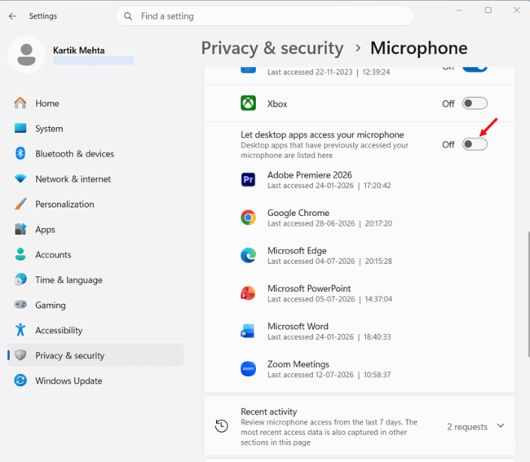Click the Recent activity history clock icon
This screenshot has width=530, height=462.
[222, 426]
